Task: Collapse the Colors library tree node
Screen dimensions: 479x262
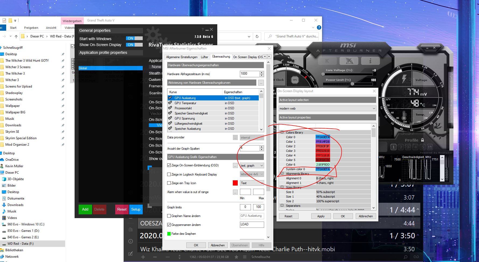Action: coord(282,132)
